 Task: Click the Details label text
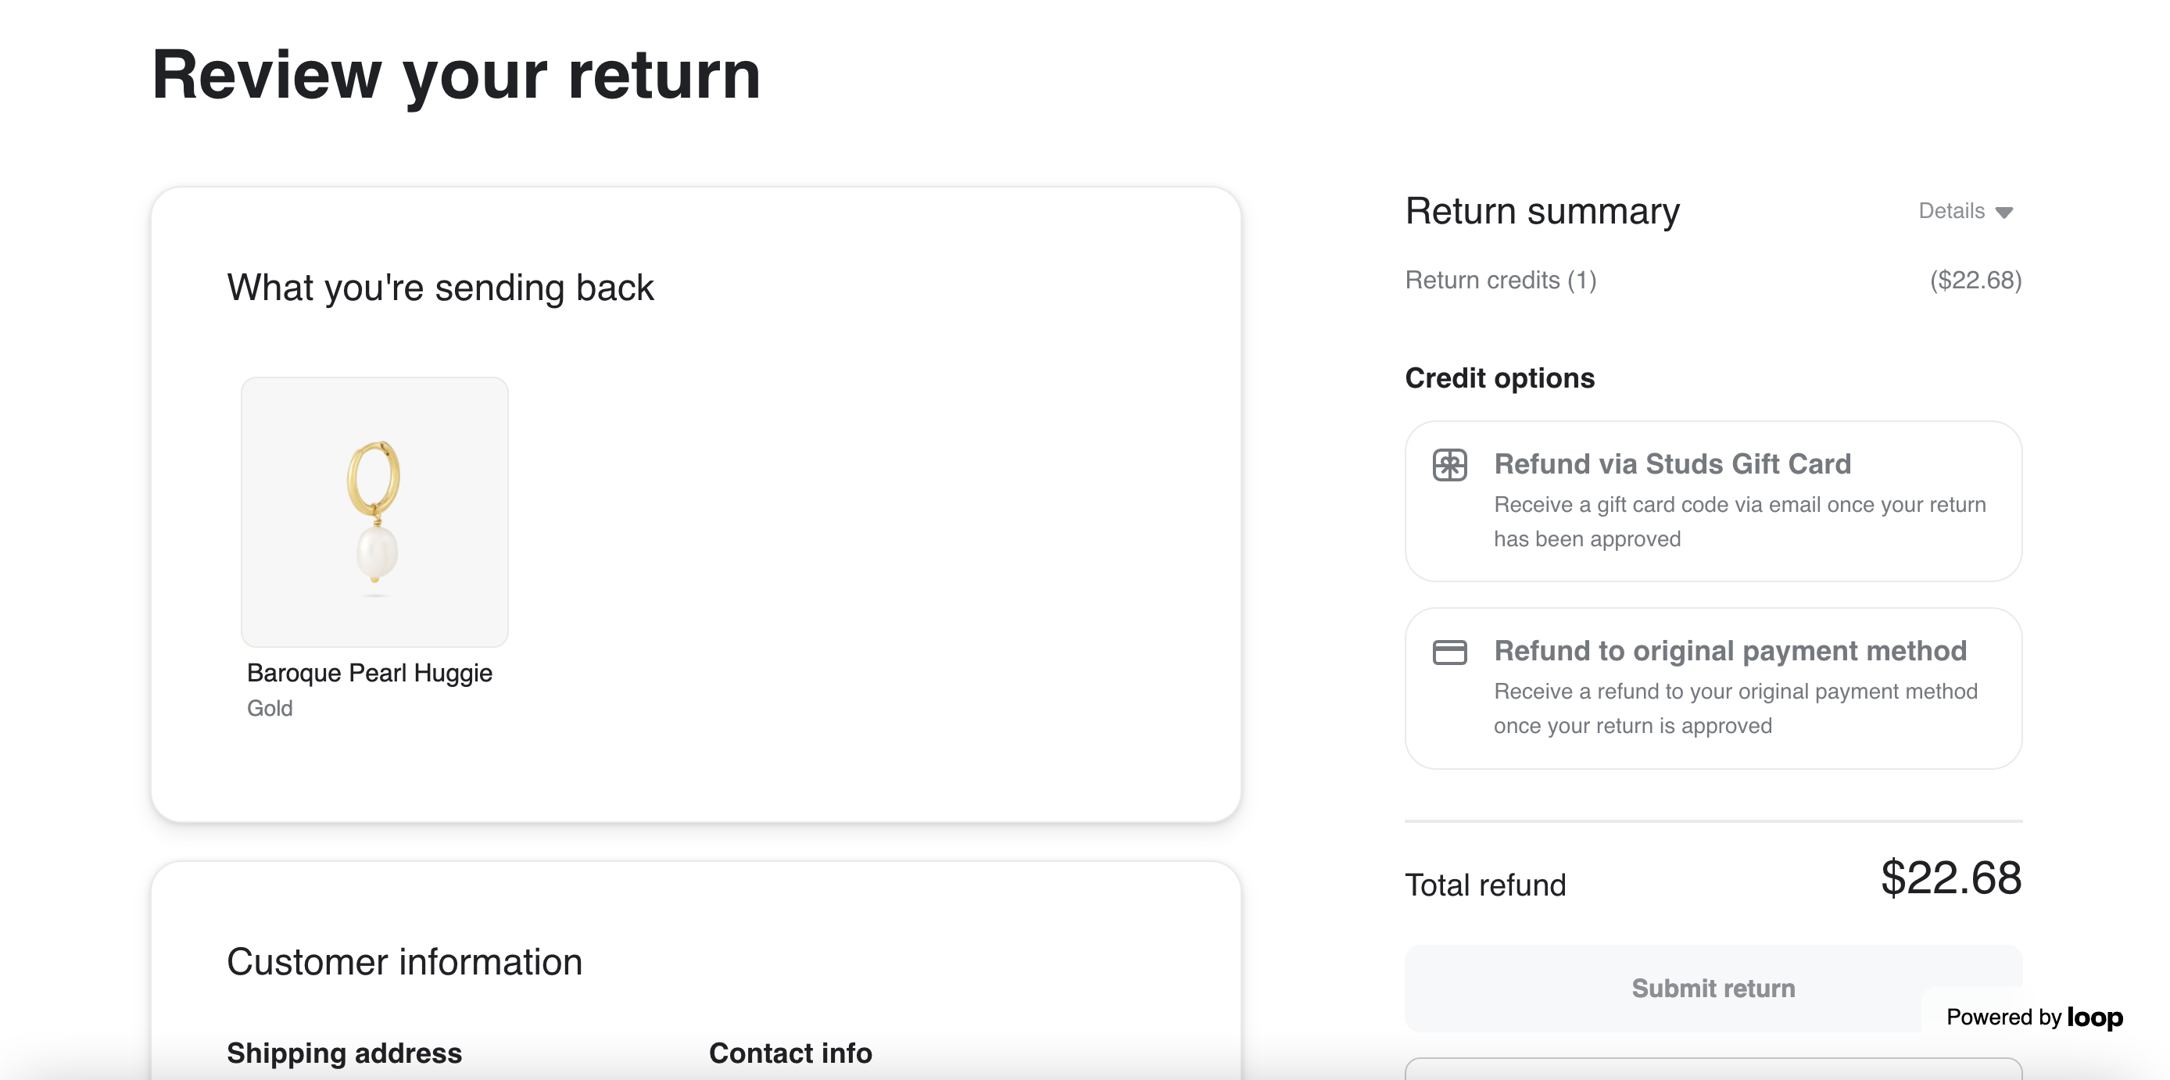pyautogui.click(x=1951, y=211)
